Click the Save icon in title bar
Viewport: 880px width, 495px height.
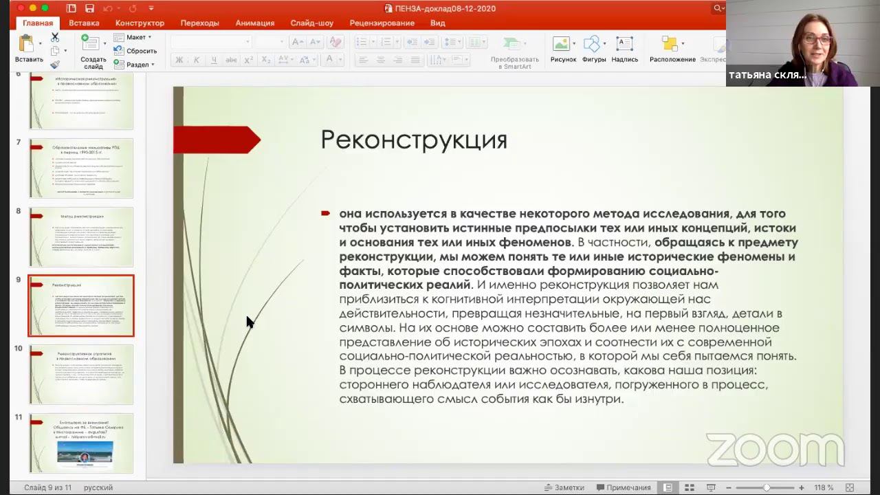pos(89,8)
